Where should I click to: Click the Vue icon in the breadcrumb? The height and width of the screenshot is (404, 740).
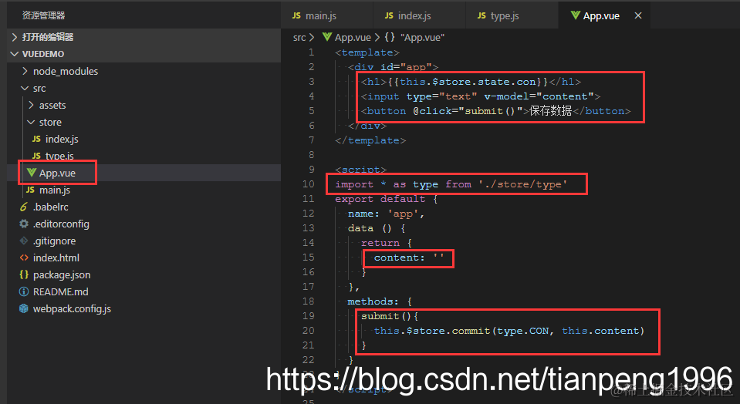coord(327,37)
